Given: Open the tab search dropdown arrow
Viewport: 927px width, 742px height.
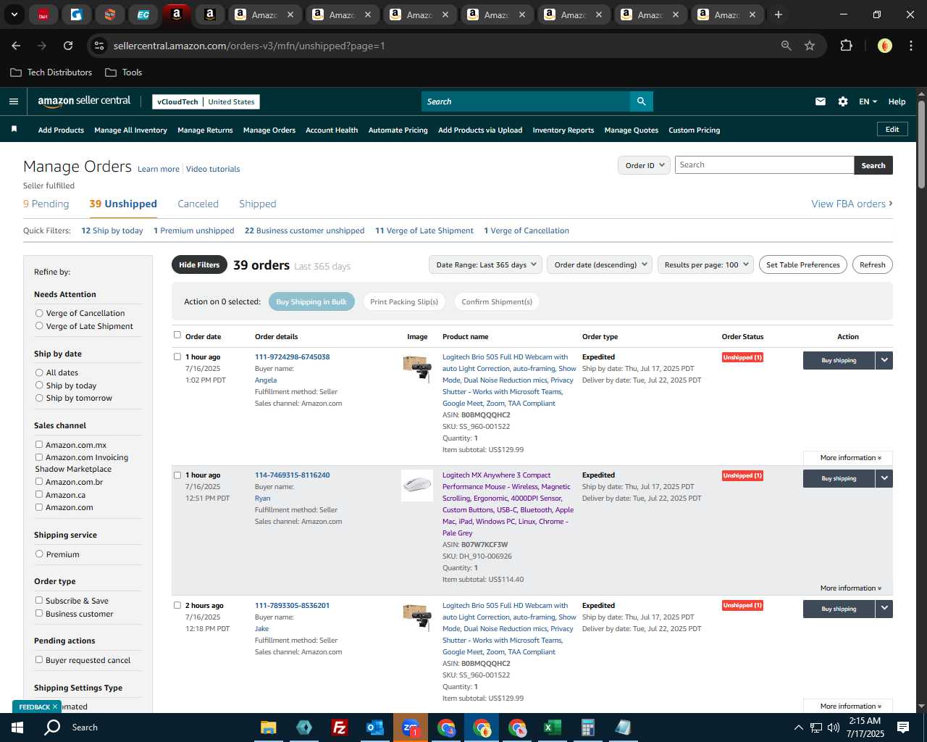Looking at the screenshot, I should (14, 14).
